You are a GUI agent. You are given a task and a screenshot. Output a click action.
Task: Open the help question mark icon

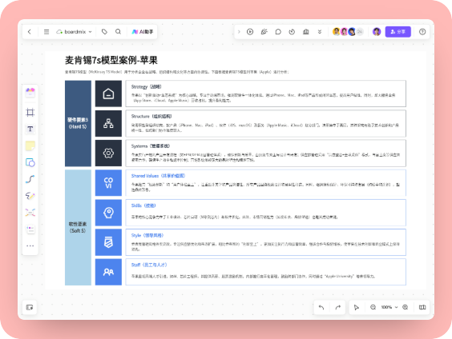422,32
